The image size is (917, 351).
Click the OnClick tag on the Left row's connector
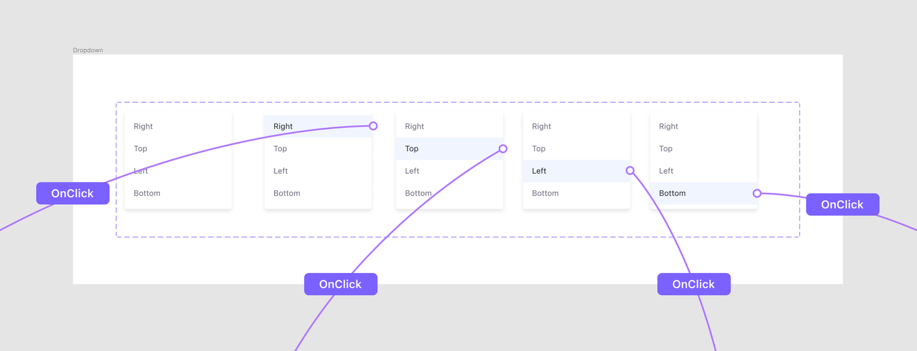(693, 284)
